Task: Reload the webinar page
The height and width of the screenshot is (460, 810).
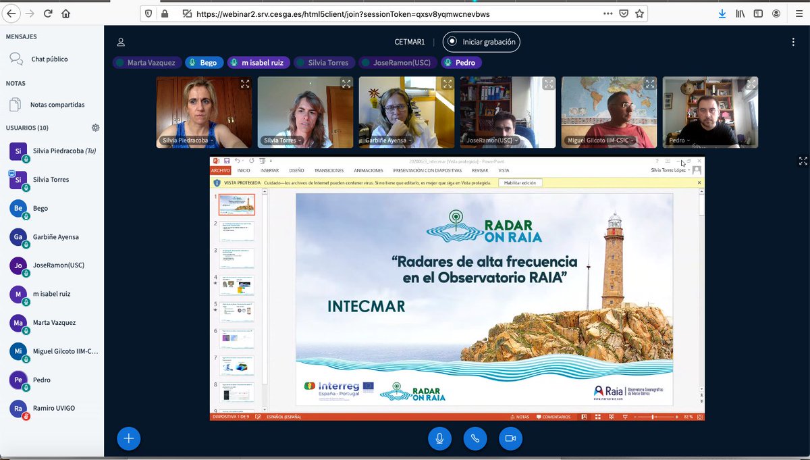Action: pos(48,13)
